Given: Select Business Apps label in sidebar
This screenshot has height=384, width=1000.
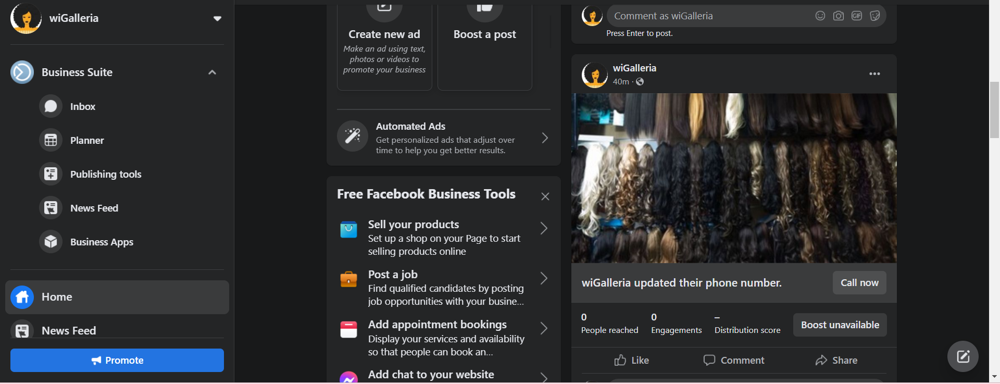Looking at the screenshot, I should pos(102,242).
